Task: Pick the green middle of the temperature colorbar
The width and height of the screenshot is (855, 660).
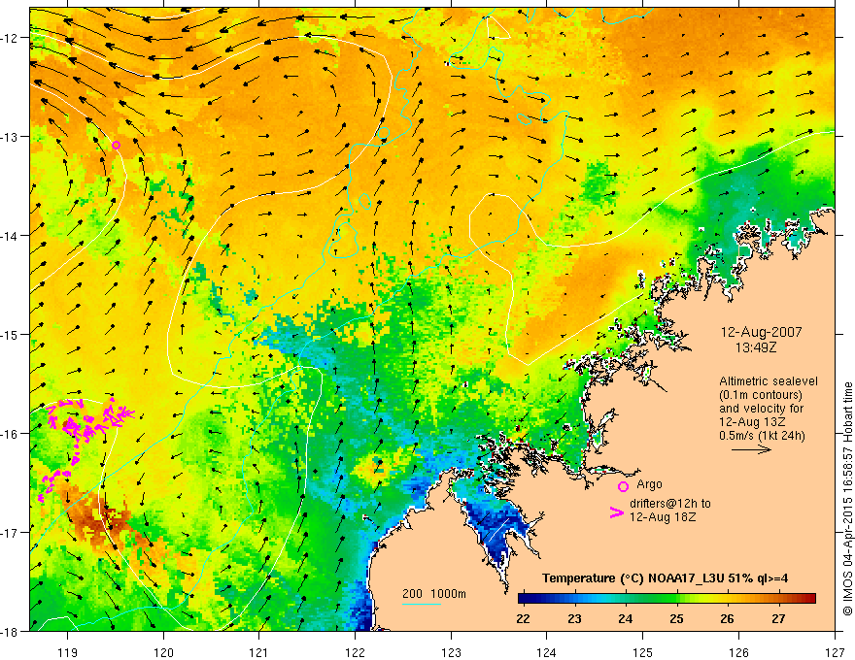Action: tap(667, 599)
